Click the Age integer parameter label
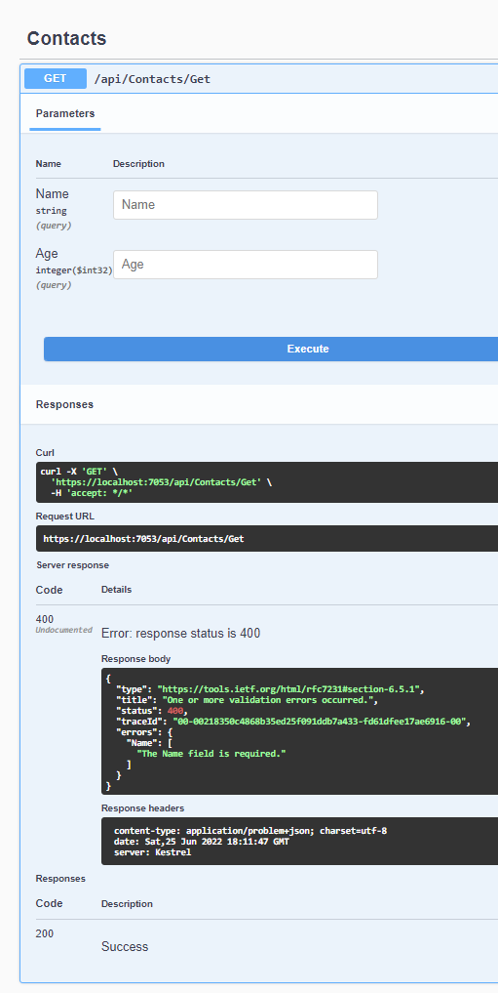Viewport: 498px width, 993px height. [47, 253]
